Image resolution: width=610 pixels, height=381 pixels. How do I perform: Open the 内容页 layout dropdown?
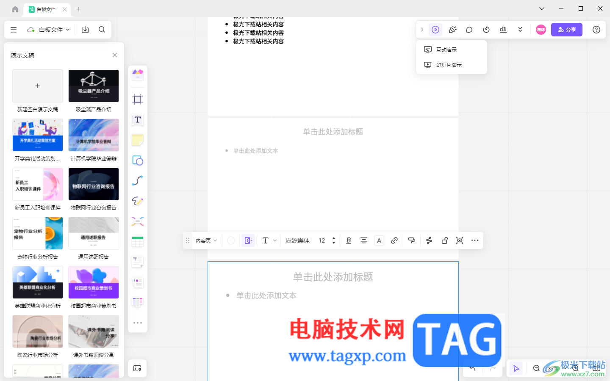pyautogui.click(x=206, y=240)
